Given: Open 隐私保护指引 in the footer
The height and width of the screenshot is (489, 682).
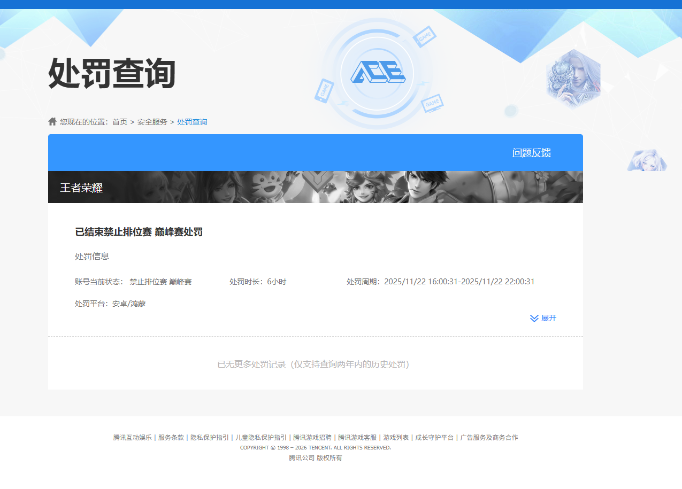Looking at the screenshot, I should pyautogui.click(x=209, y=437).
